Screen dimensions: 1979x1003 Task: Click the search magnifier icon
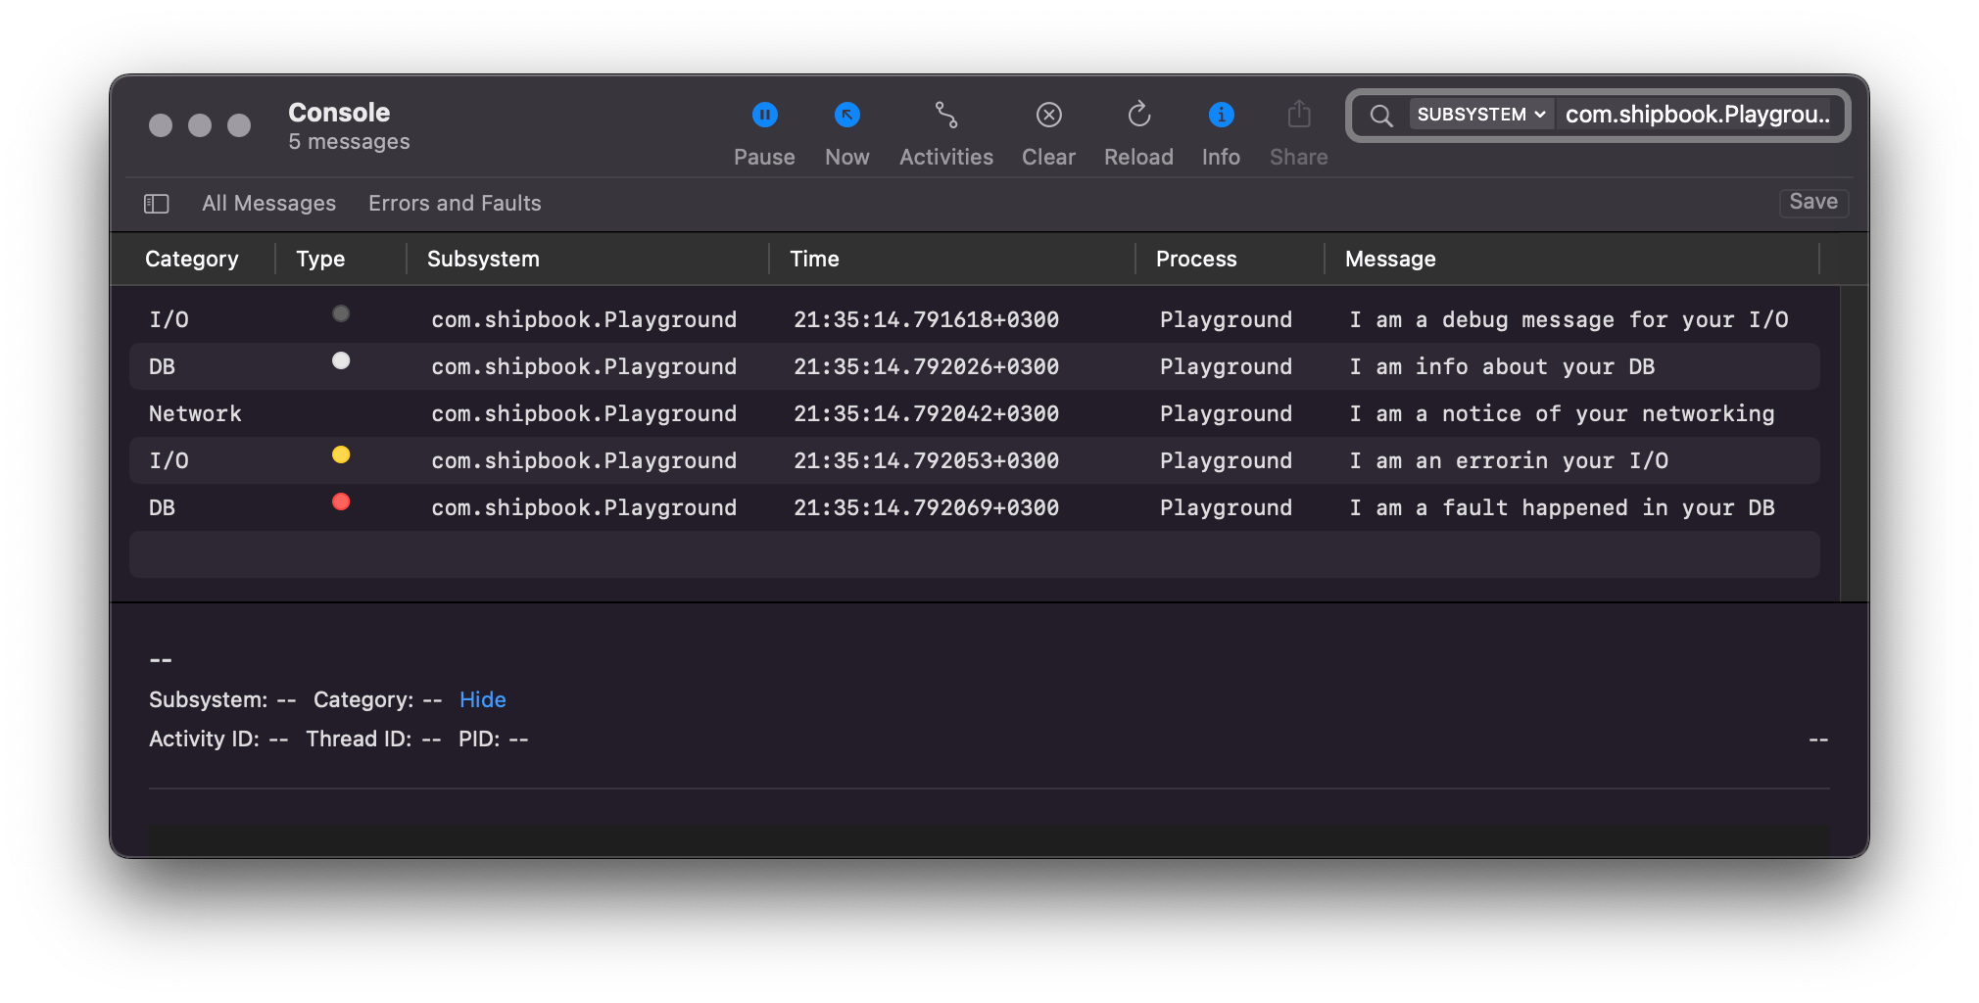pos(1380,116)
